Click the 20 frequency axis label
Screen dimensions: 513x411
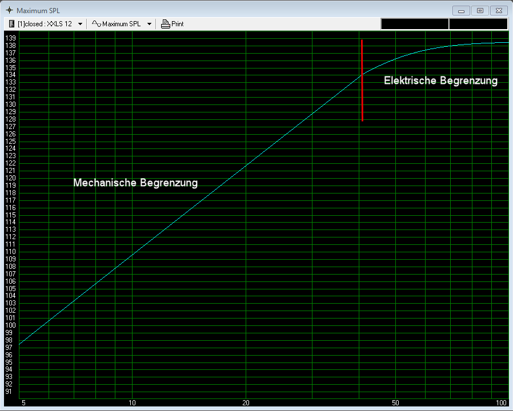click(246, 403)
